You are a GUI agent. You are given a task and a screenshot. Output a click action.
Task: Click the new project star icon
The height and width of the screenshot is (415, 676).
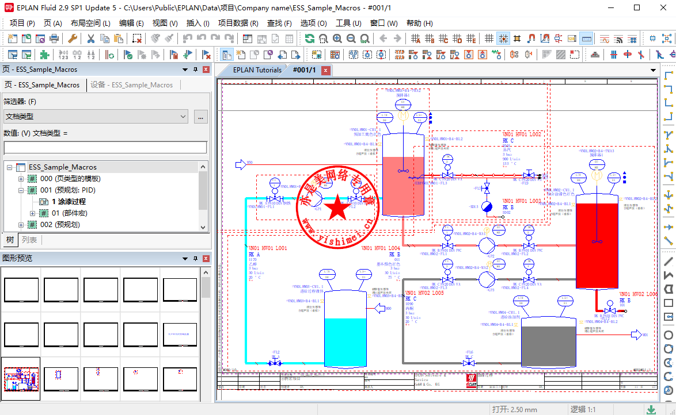point(13,39)
